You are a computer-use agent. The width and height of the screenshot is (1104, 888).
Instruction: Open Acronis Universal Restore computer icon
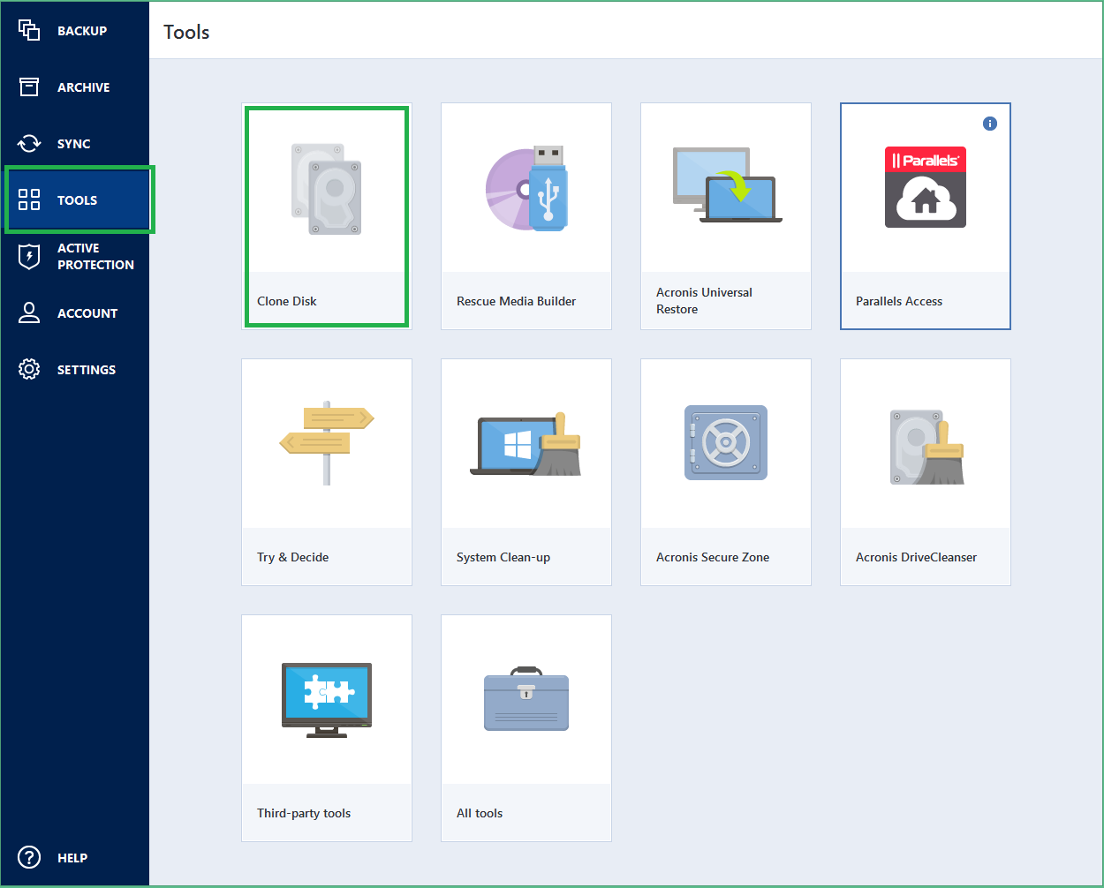tap(726, 185)
